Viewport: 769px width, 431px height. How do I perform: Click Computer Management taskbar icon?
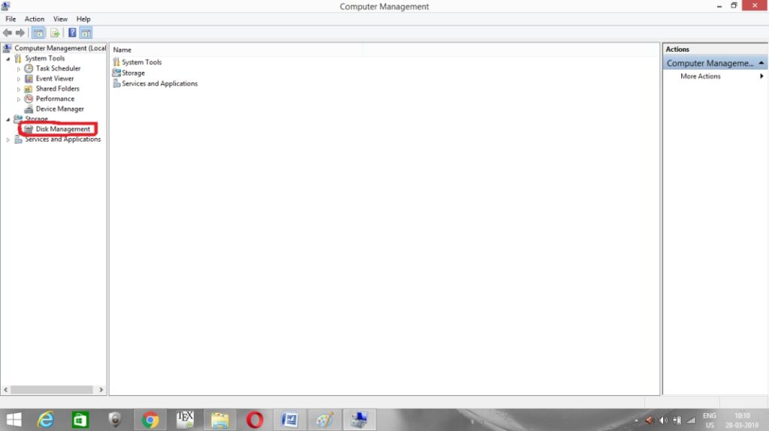[x=359, y=420]
